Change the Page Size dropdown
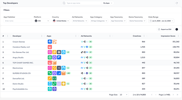The image size is (182, 100). [x=124, y=95]
